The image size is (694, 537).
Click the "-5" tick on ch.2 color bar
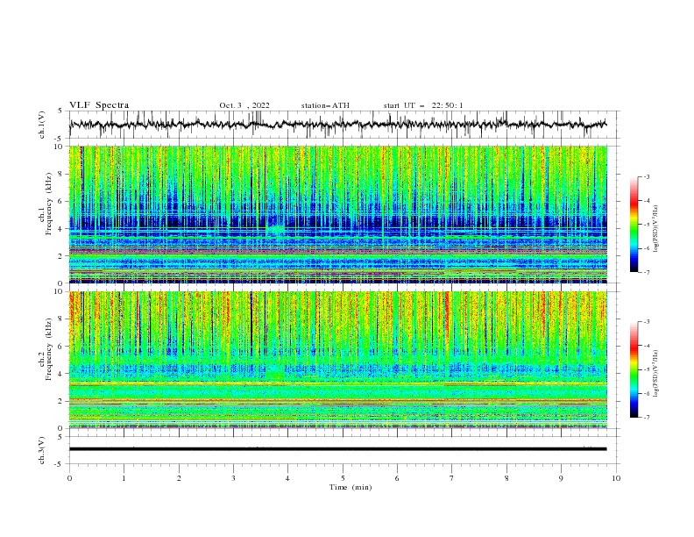[647, 369]
